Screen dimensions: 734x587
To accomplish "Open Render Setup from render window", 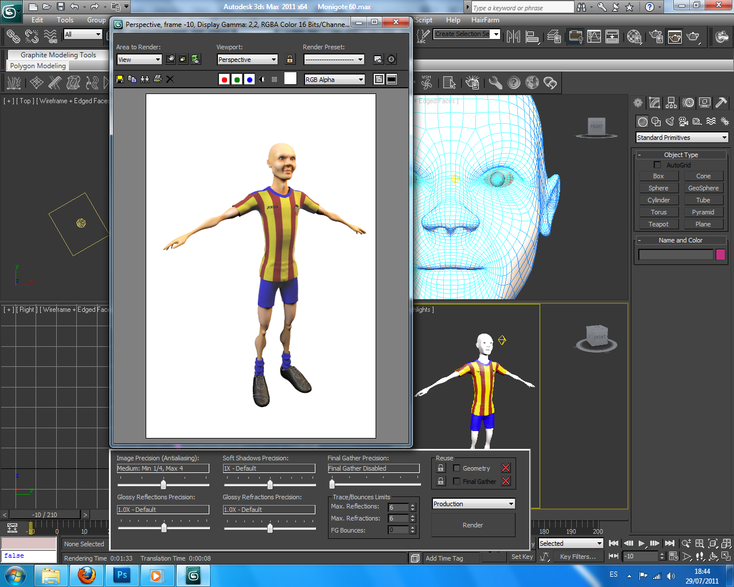I will (x=378, y=59).
